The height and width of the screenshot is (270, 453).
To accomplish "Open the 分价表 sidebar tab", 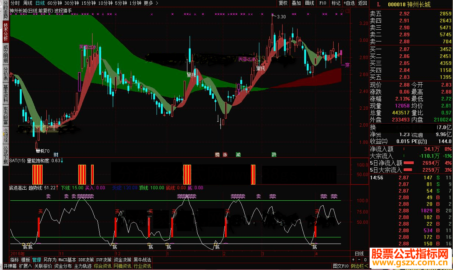I will (x=6, y=74).
